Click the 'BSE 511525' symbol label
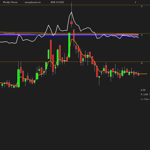Image resolution: width=150 pixels, height=150 pixels. click(x=57, y=2)
